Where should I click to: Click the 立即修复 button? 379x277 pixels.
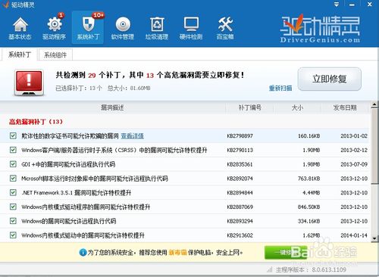click(330, 79)
